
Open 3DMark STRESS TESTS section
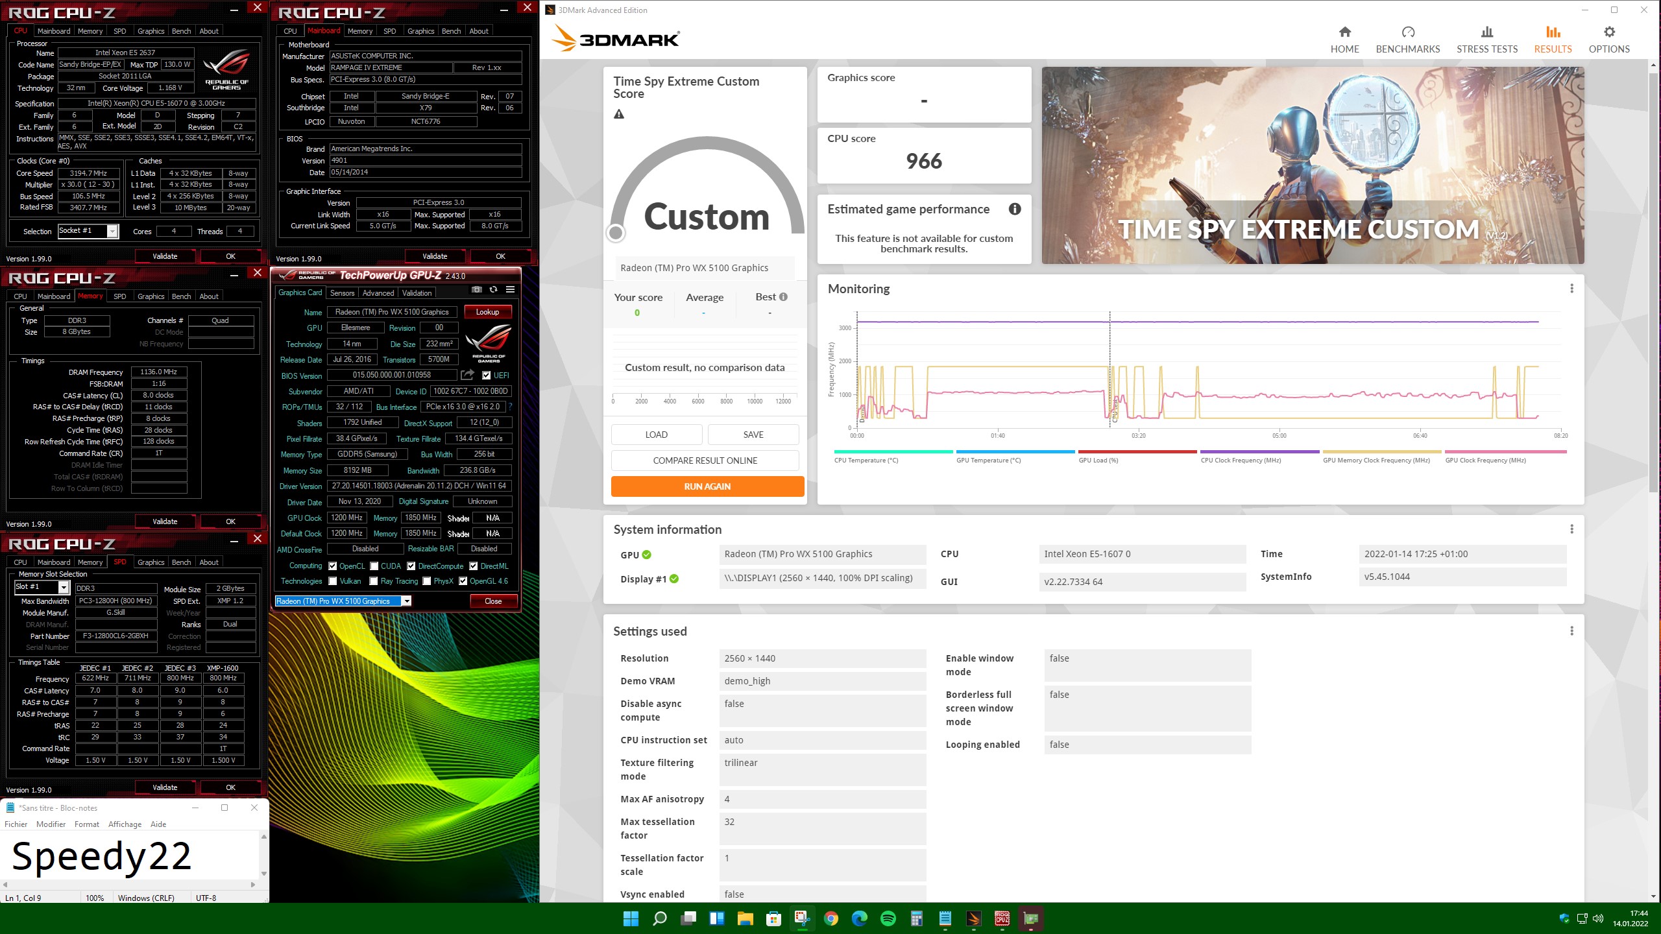click(1486, 40)
